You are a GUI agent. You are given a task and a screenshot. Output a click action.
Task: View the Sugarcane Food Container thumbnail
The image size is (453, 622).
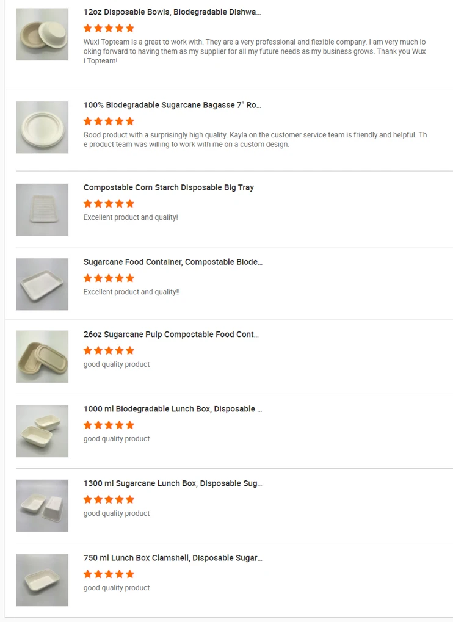[x=42, y=284]
